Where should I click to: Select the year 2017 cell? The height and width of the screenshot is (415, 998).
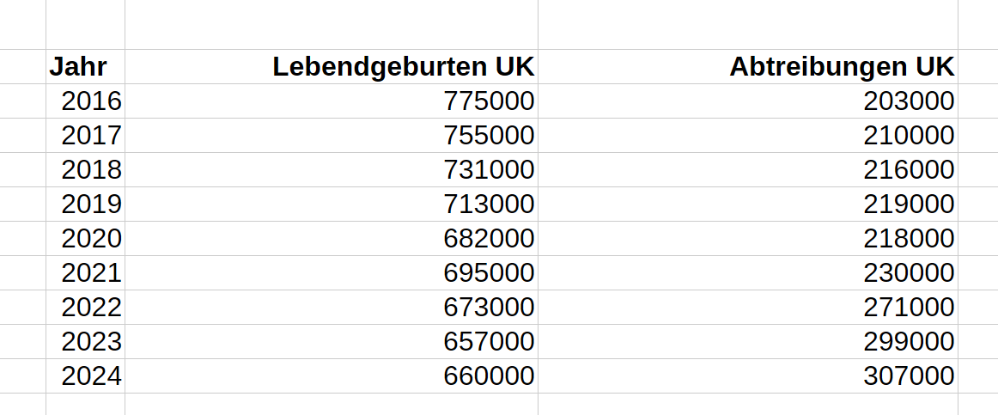[x=91, y=136]
